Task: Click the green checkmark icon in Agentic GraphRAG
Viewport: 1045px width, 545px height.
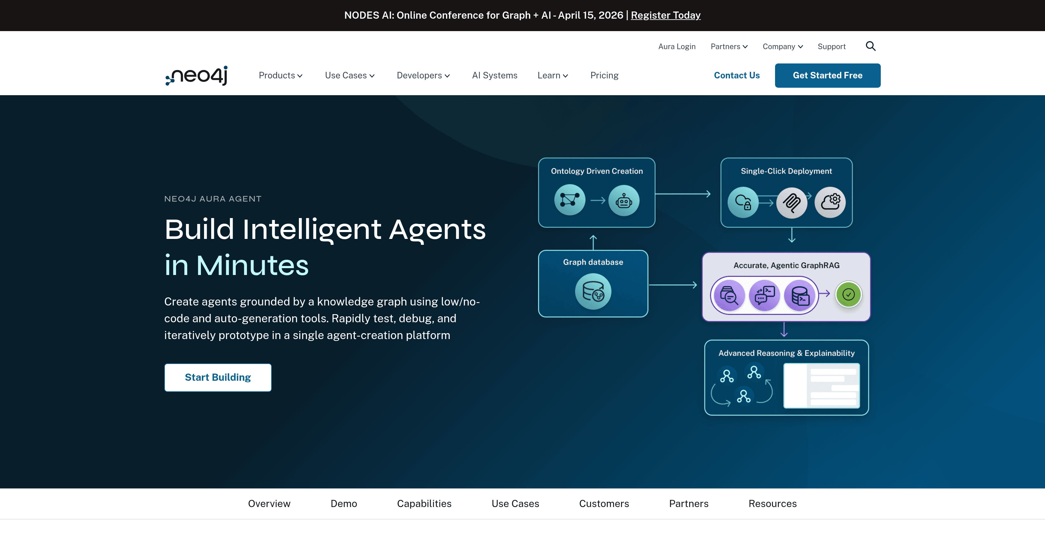Action: 848,295
